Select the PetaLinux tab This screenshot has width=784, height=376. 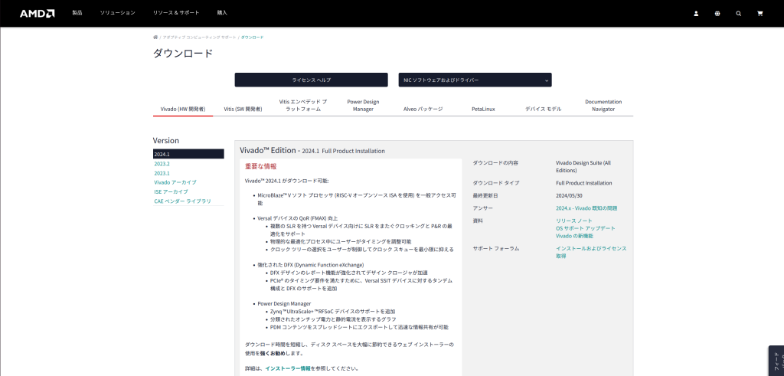coord(483,109)
